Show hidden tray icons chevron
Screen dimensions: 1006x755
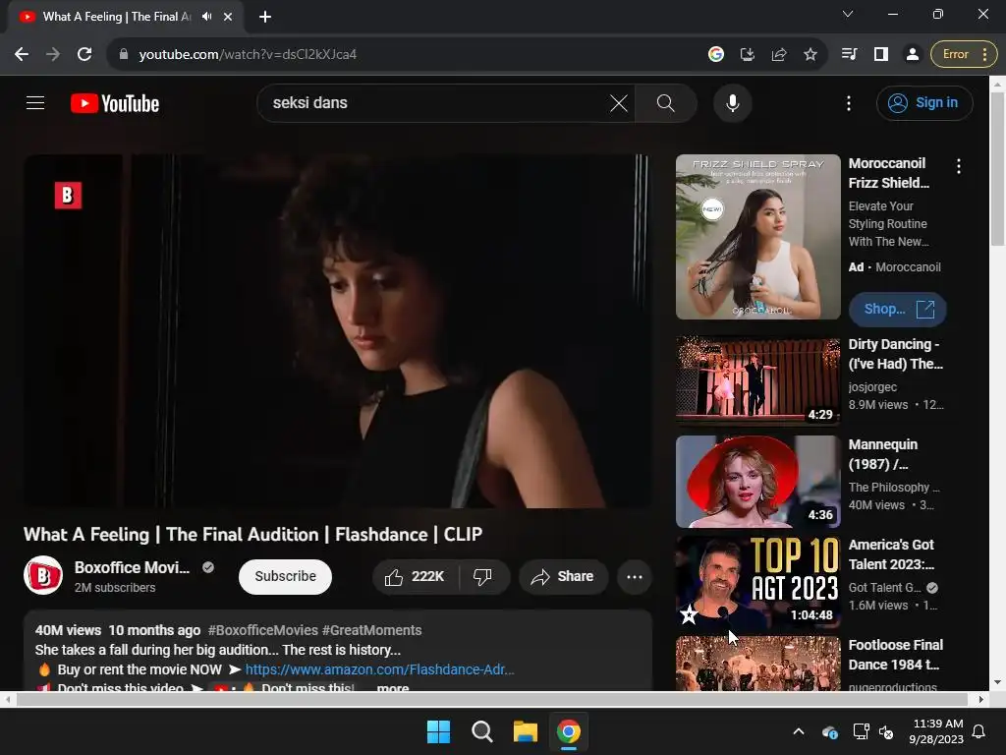click(x=799, y=731)
